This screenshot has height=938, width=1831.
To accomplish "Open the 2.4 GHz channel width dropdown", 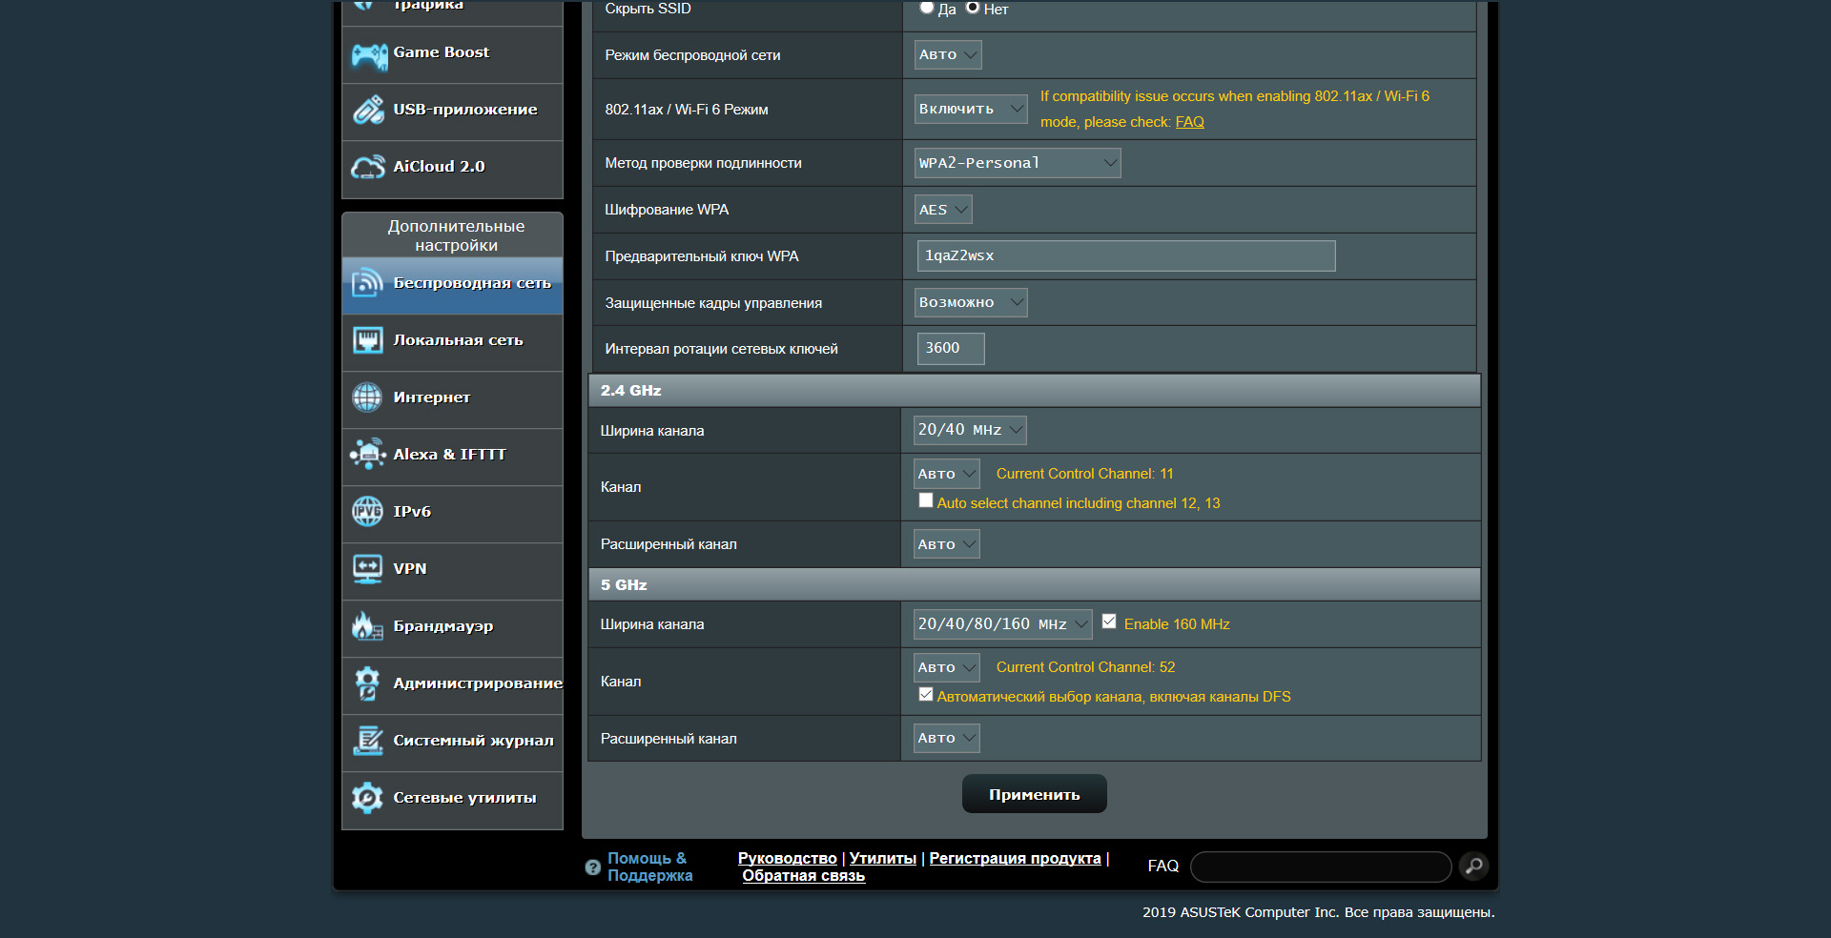I will pyautogui.click(x=970, y=431).
